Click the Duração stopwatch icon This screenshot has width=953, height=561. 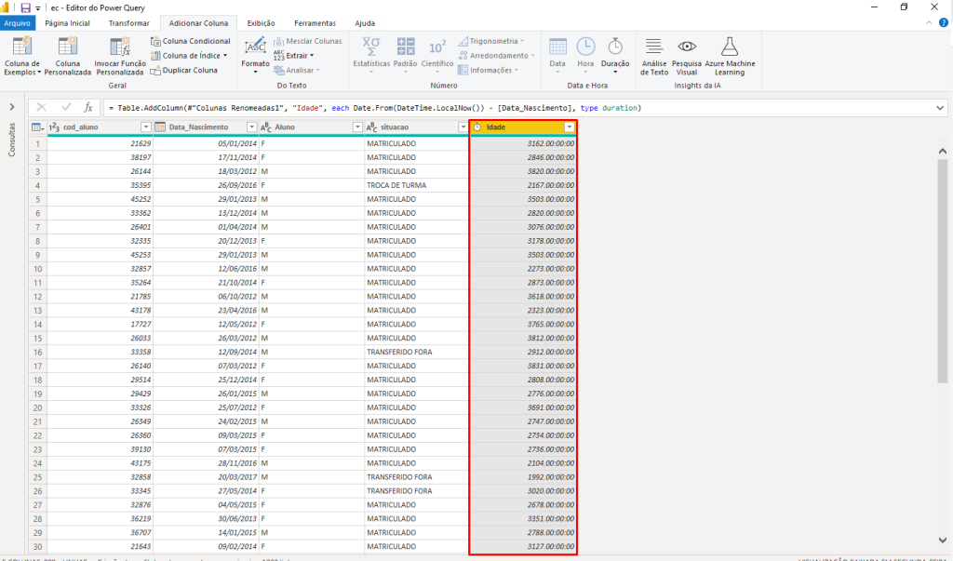point(615,47)
